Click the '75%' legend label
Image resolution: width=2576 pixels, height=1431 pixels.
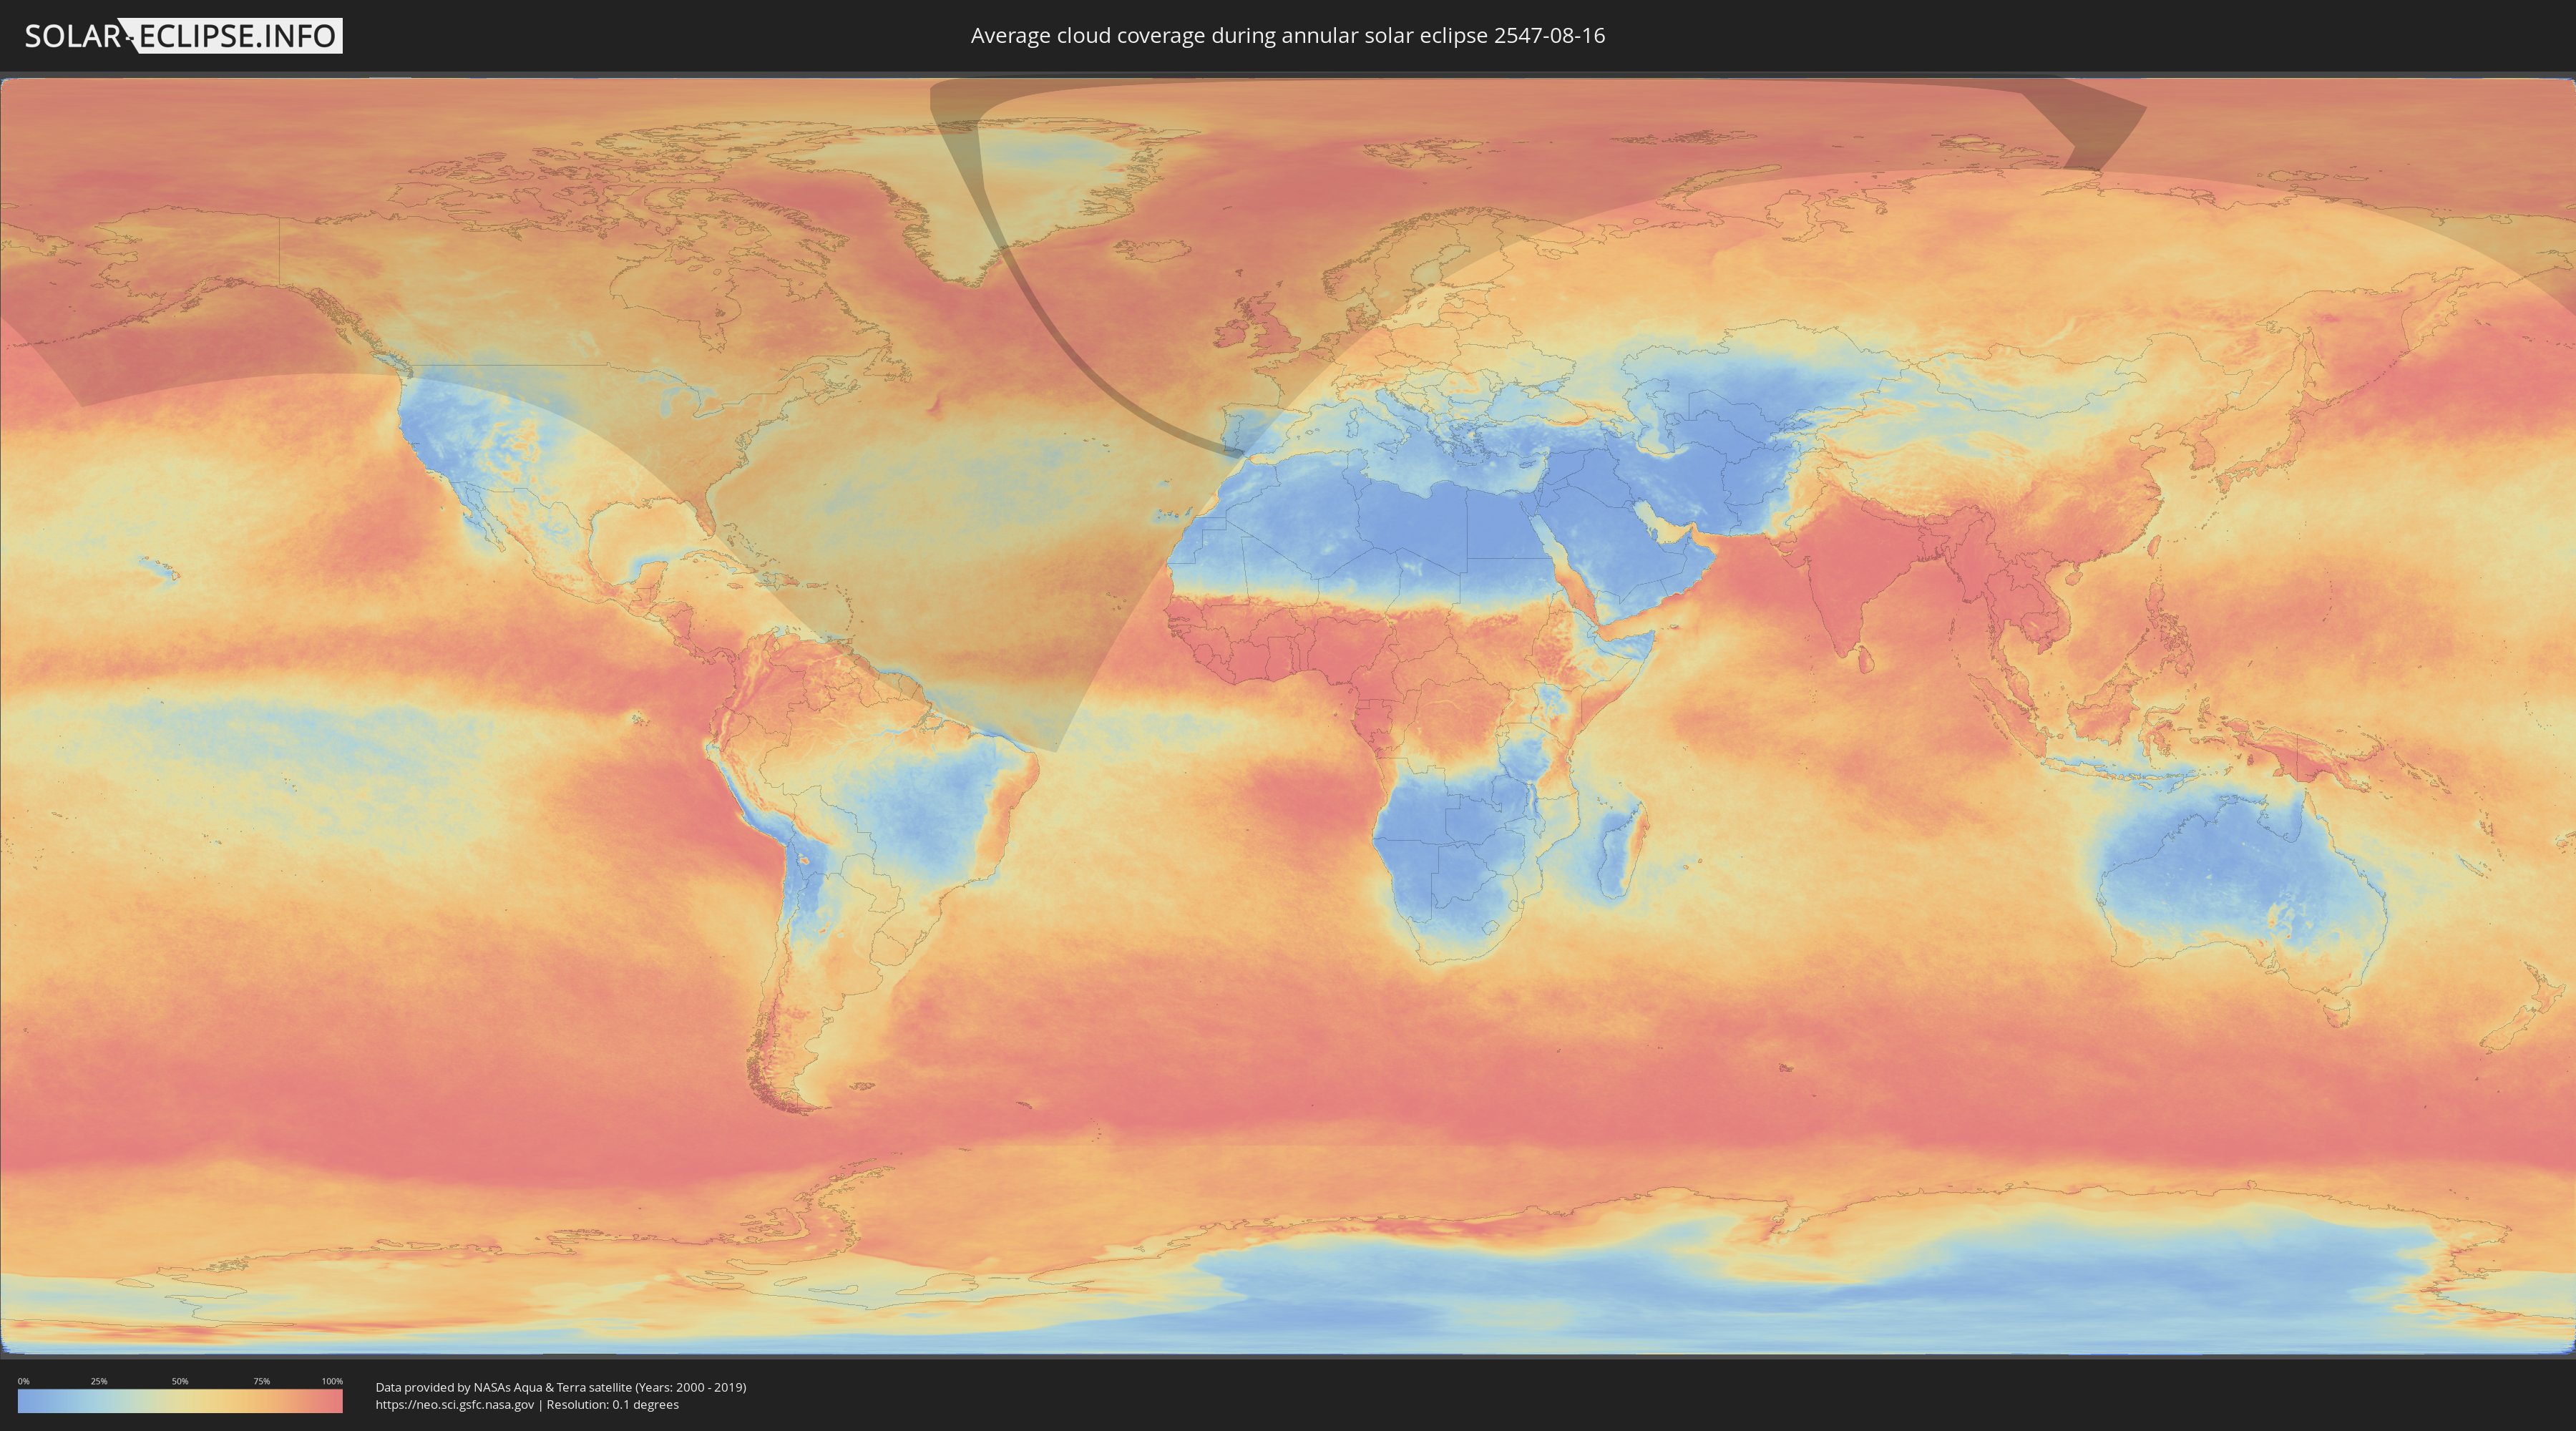(x=261, y=1381)
